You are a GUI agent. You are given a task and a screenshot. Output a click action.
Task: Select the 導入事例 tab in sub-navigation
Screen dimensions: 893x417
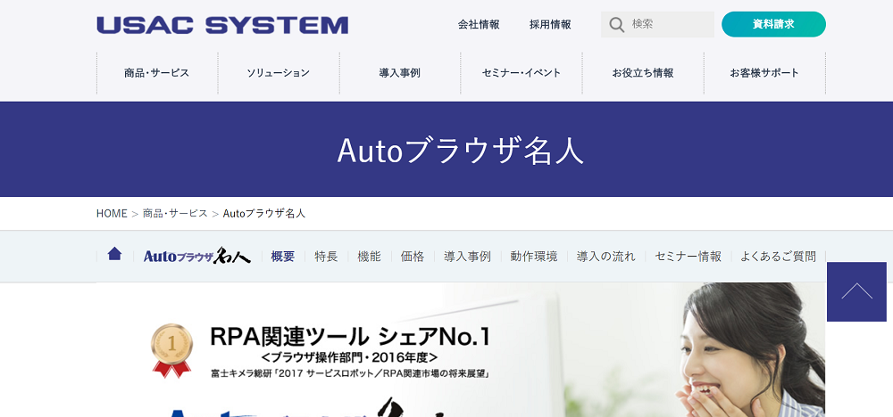(468, 257)
